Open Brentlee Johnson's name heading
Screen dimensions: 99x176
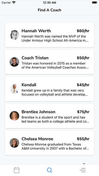click(38, 112)
